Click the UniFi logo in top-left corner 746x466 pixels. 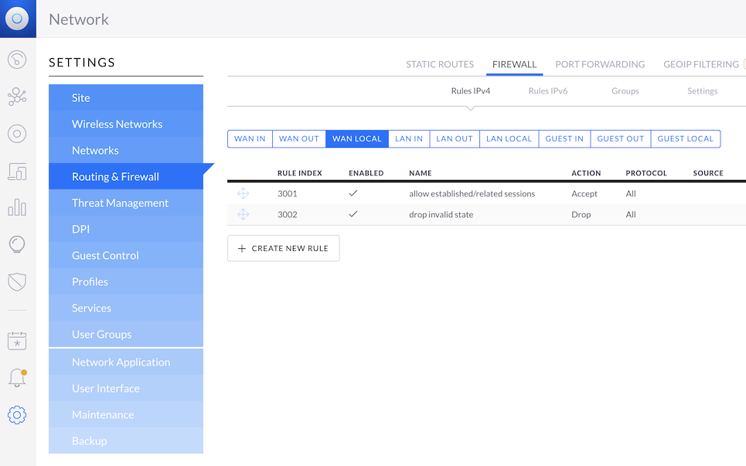click(17, 19)
